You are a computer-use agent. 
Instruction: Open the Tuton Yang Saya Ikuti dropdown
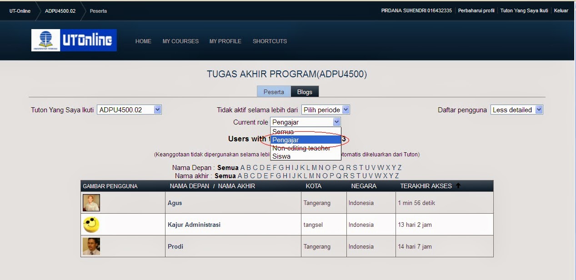pos(129,110)
